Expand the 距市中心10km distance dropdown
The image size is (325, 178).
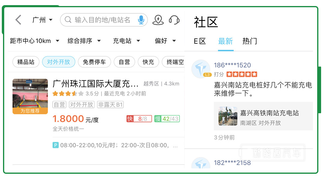point(35,41)
